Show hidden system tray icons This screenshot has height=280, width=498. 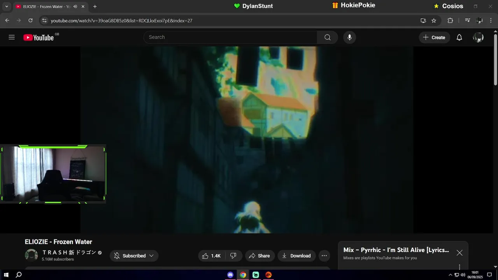point(451,275)
